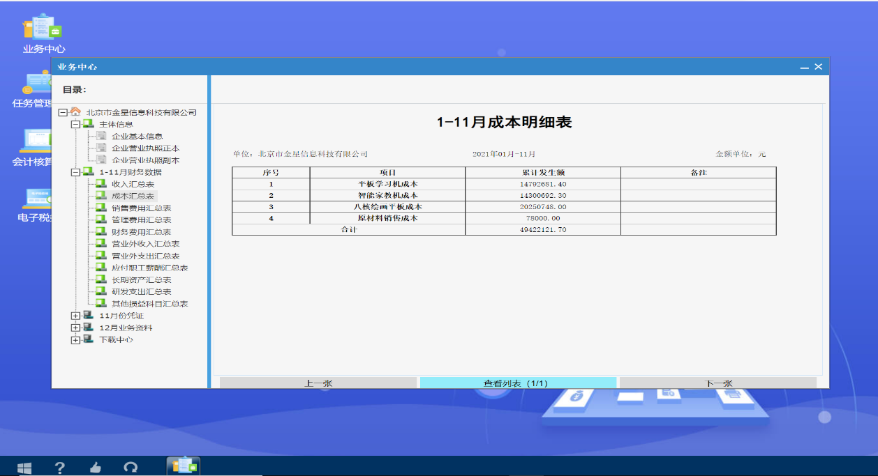The image size is (878, 476).
Task: Collapse the 主体信息 tree node
Action: [x=75, y=124]
